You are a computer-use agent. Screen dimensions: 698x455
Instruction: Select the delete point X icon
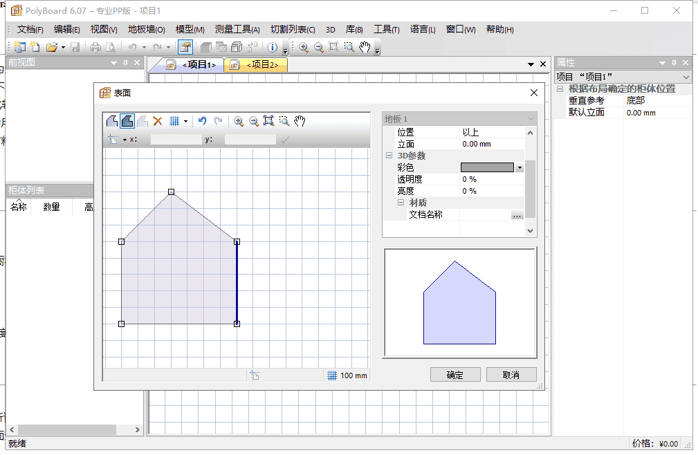pyautogui.click(x=157, y=121)
